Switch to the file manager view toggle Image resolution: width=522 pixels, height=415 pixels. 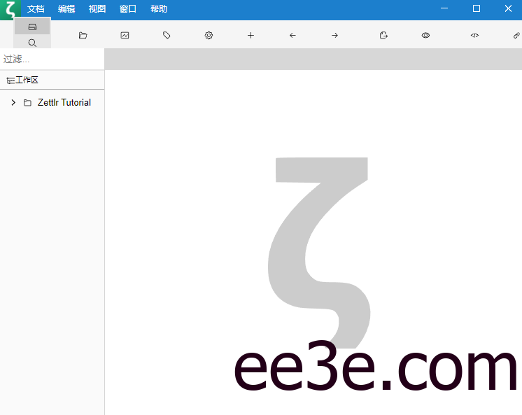pyautogui.click(x=32, y=27)
